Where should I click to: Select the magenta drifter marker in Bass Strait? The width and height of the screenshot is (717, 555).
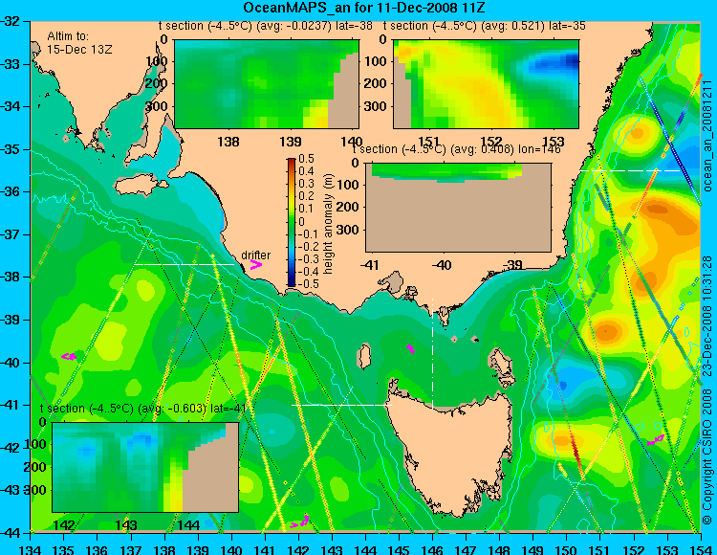click(411, 348)
